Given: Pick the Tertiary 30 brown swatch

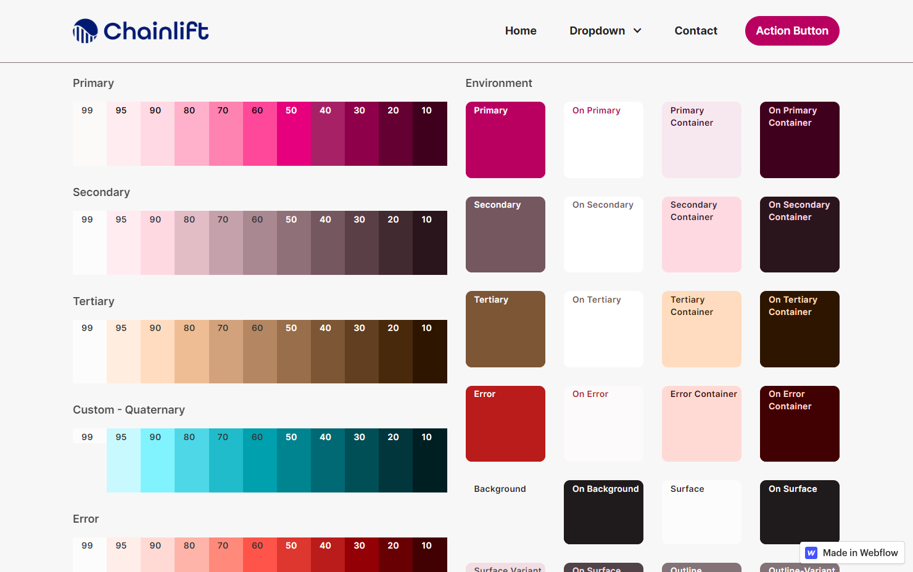Looking at the screenshot, I should coord(361,351).
